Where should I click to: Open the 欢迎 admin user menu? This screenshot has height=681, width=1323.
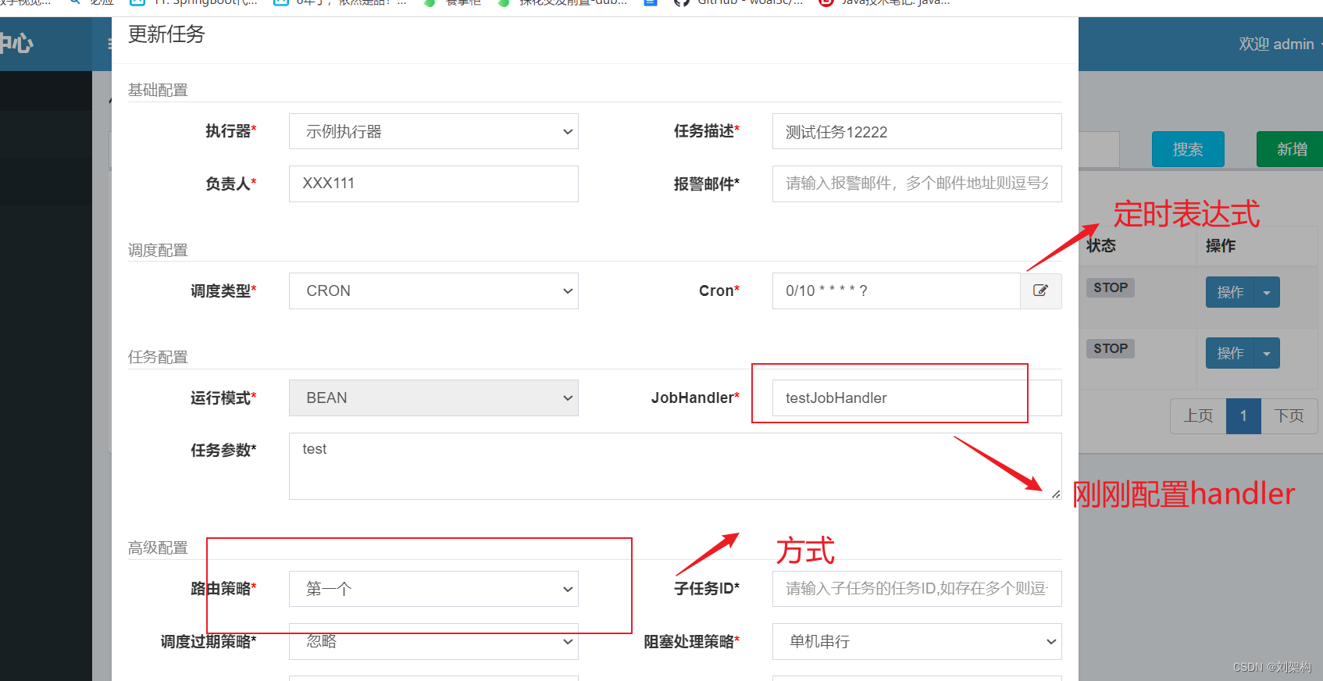[1279, 45]
